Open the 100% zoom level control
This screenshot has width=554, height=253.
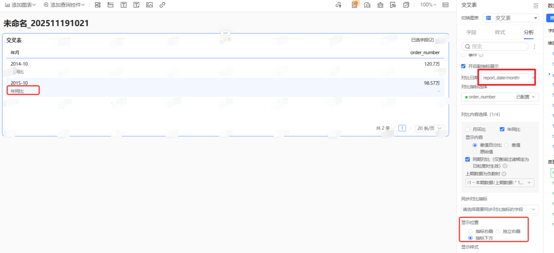428,5
